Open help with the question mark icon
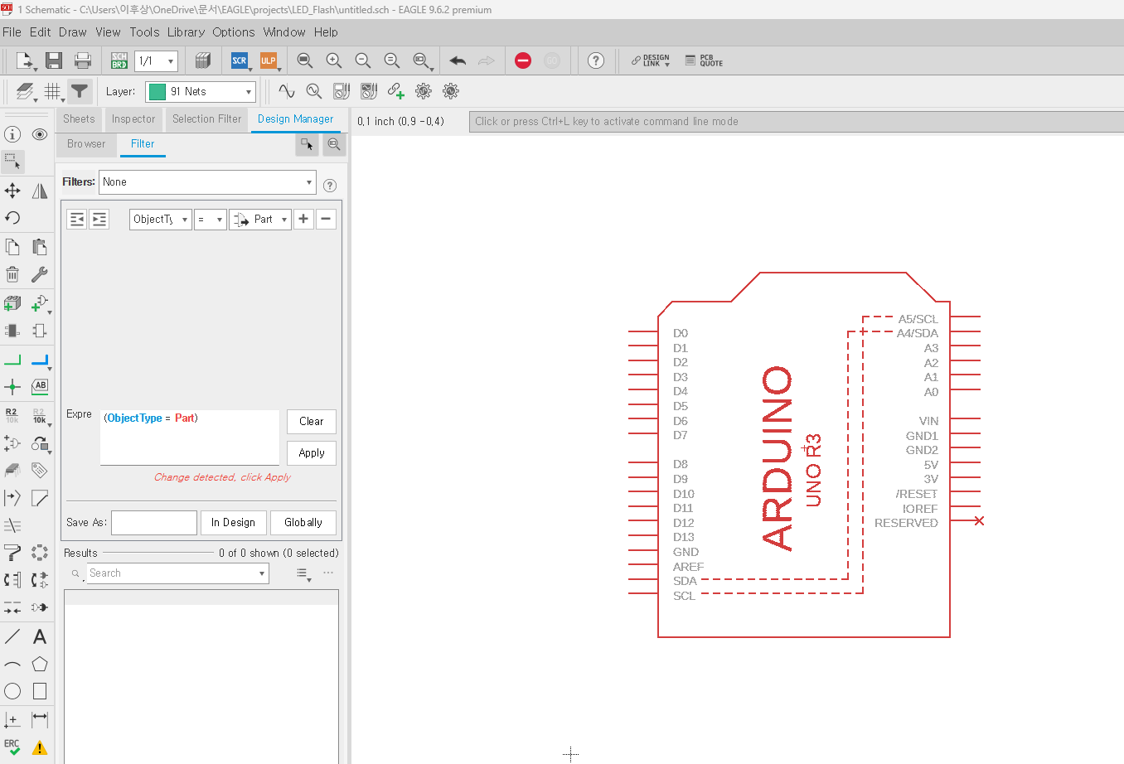The image size is (1124, 764). (x=596, y=60)
